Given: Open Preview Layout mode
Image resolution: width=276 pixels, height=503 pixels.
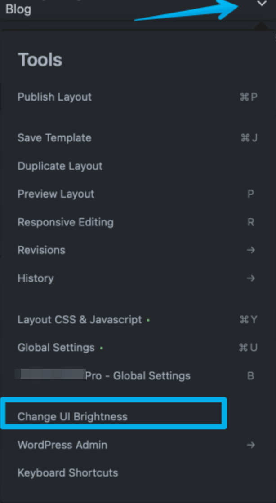Looking at the screenshot, I should pyautogui.click(x=56, y=194).
